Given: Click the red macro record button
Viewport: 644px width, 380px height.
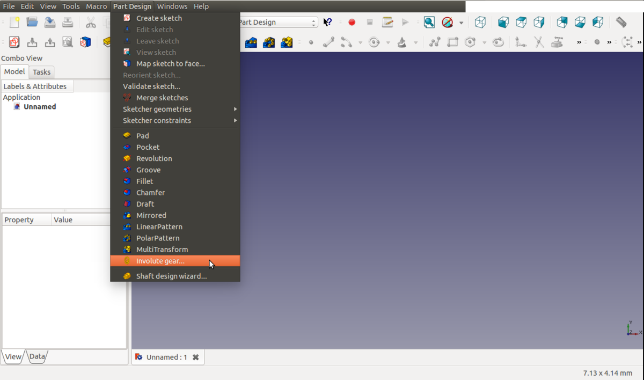Looking at the screenshot, I should 352,22.
